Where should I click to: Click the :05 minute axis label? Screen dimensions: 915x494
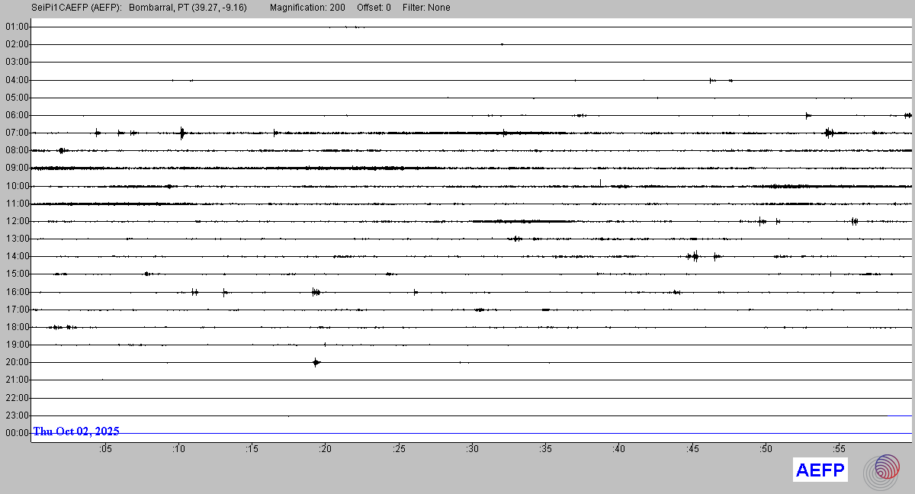click(105, 449)
